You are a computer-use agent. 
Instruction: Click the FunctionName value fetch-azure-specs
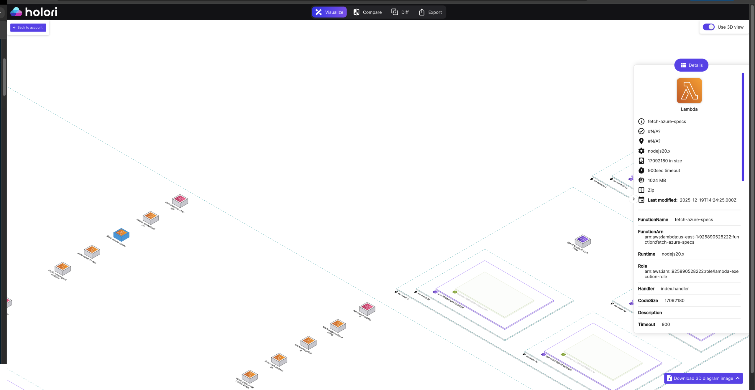coord(694,219)
